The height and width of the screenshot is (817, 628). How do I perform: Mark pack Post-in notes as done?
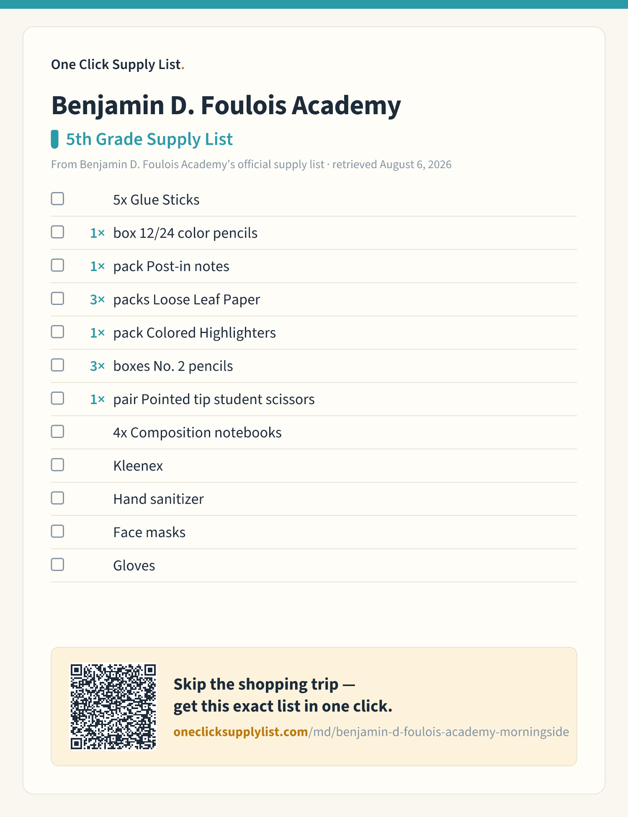point(57,265)
